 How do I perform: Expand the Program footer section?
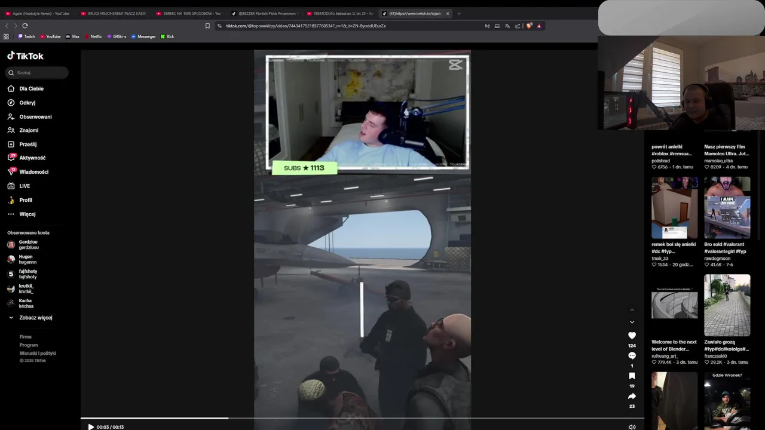[28, 345]
